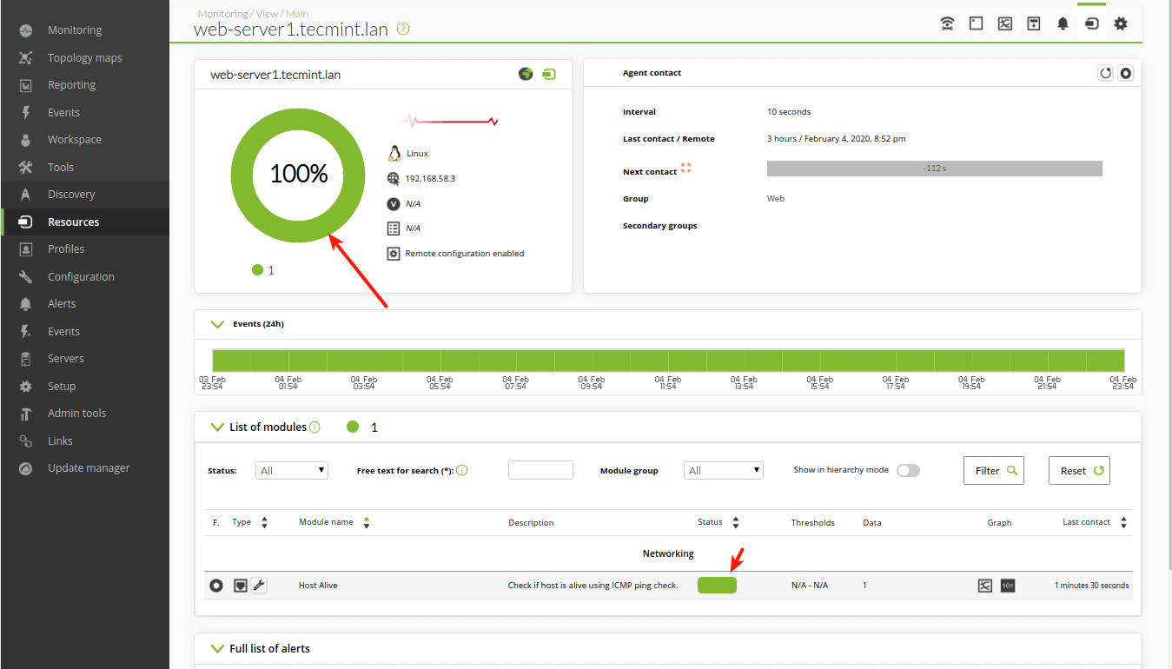Click the Main breadcrumb link

[297, 14]
